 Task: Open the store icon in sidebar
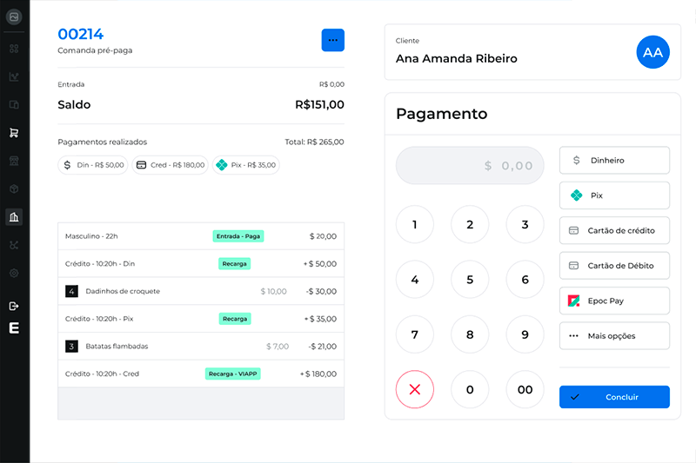coord(14,161)
